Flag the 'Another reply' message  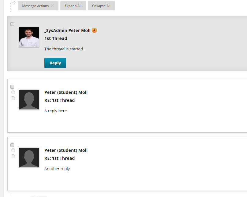(13, 156)
